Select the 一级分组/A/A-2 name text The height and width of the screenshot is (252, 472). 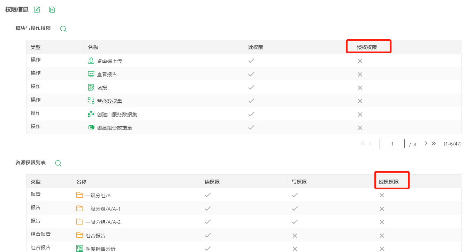[103, 222]
